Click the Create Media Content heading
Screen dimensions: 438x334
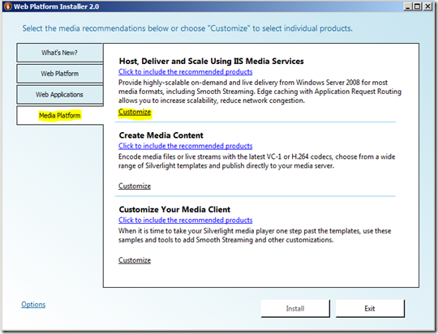(161, 135)
